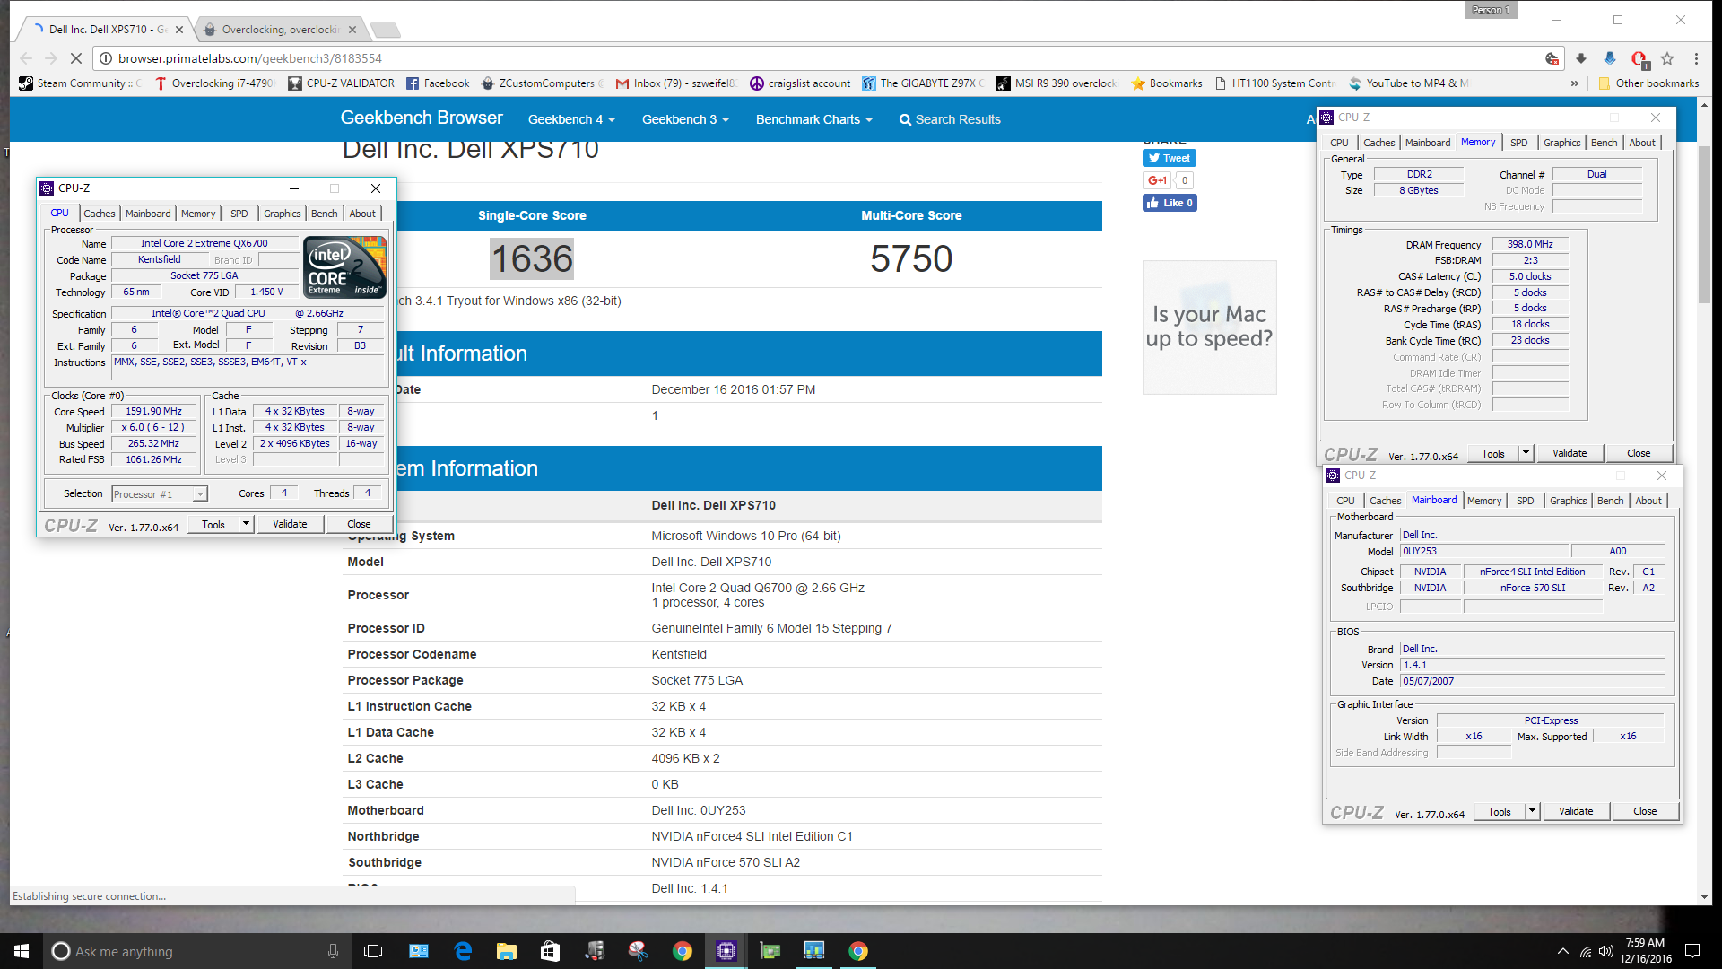1722x969 pixels.
Task: Show hidden system tray icons
Action: click(1563, 951)
